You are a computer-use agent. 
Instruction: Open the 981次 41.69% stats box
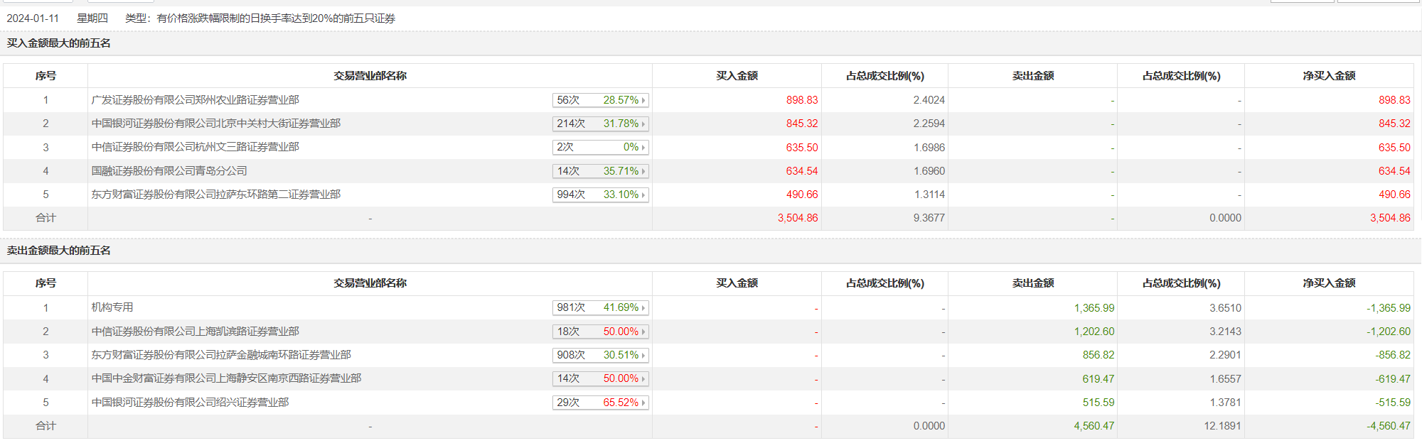coord(600,307)
